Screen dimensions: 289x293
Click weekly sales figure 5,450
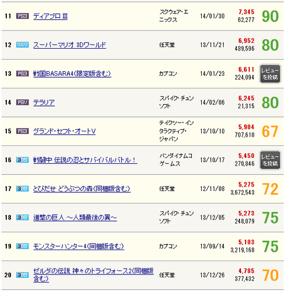(246, 156)
